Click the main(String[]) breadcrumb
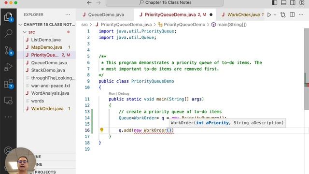 [x=232, y=25]
